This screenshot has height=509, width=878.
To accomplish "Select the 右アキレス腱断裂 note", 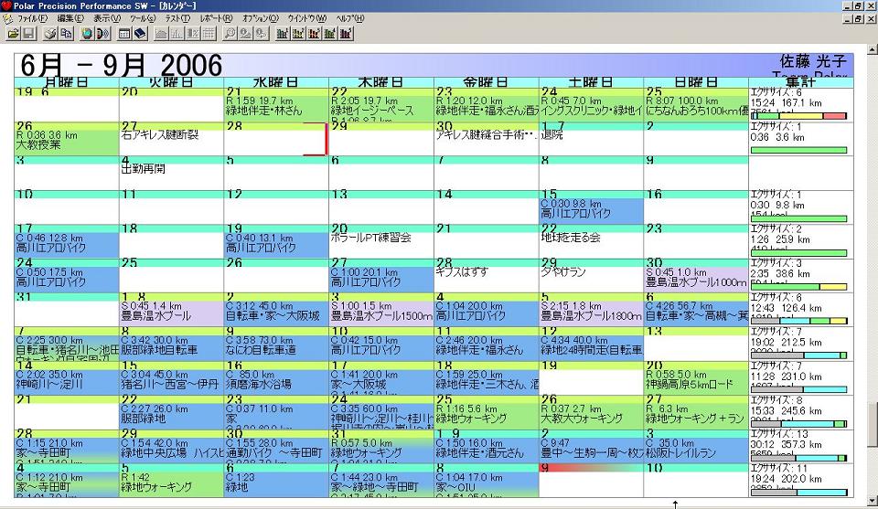I will (x=159, y=135).
